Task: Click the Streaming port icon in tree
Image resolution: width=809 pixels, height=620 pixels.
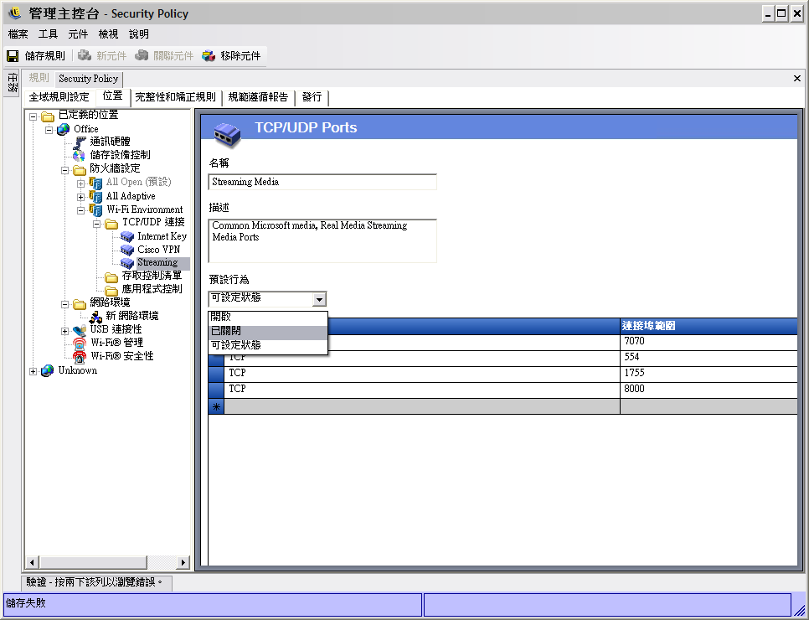Action: click(127, 263)
